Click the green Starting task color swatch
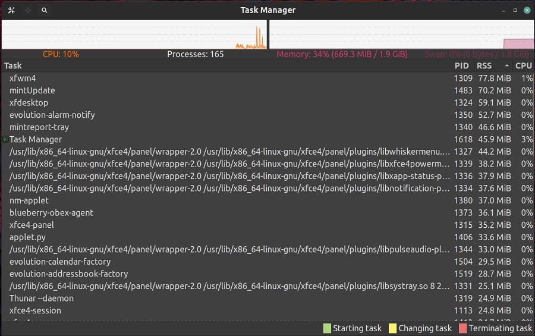 tap(327, 328)
